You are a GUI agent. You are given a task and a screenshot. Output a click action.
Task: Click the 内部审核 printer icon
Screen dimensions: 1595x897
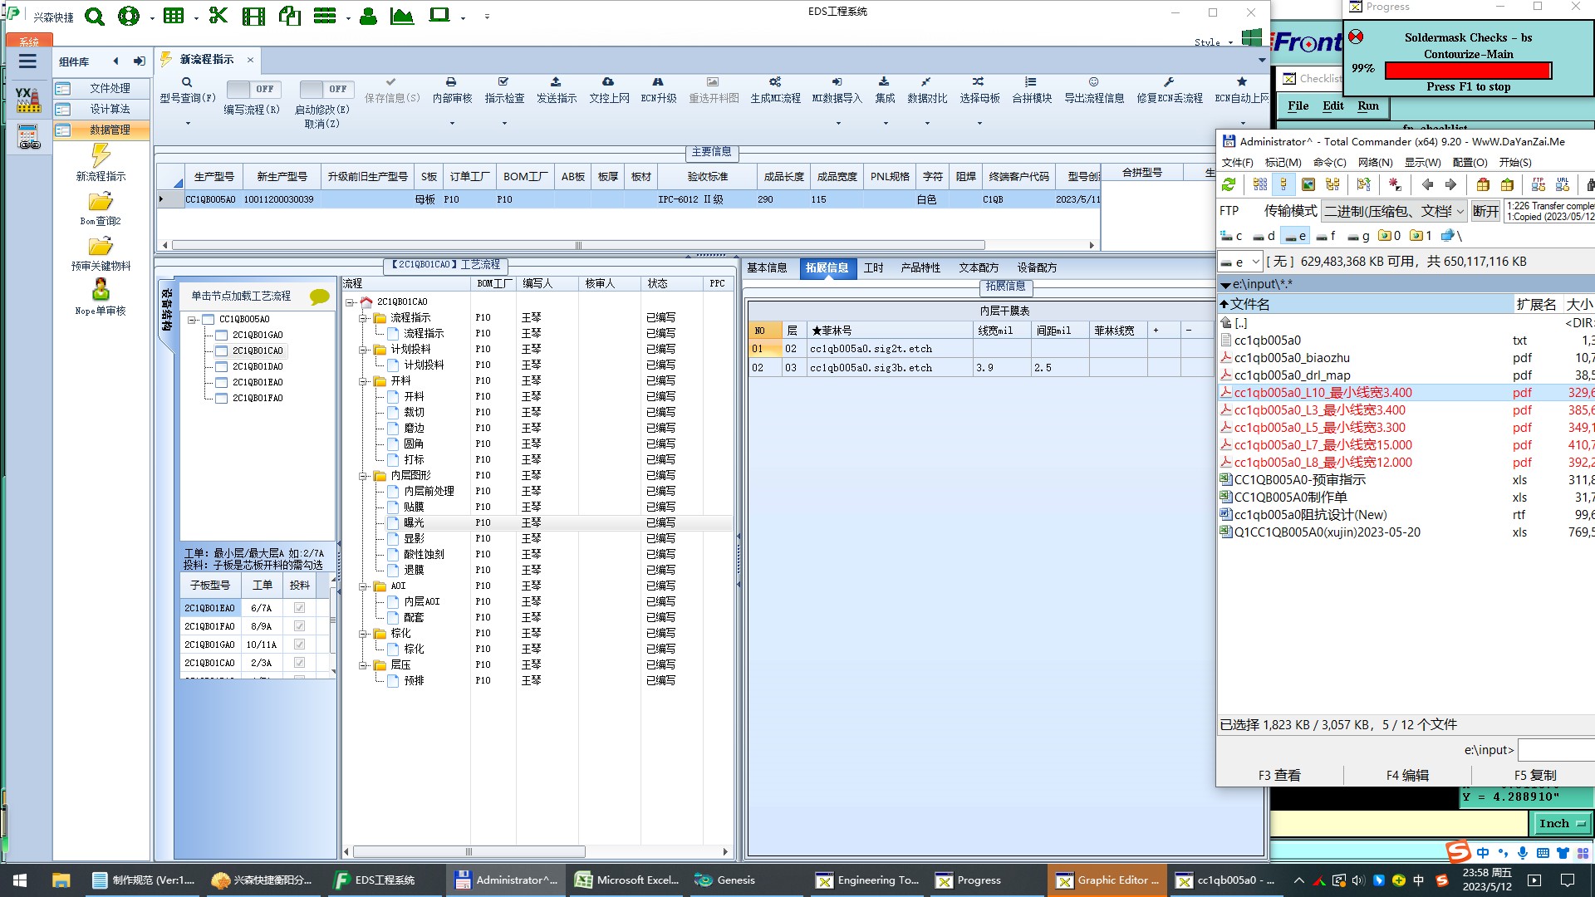[451, 82]
